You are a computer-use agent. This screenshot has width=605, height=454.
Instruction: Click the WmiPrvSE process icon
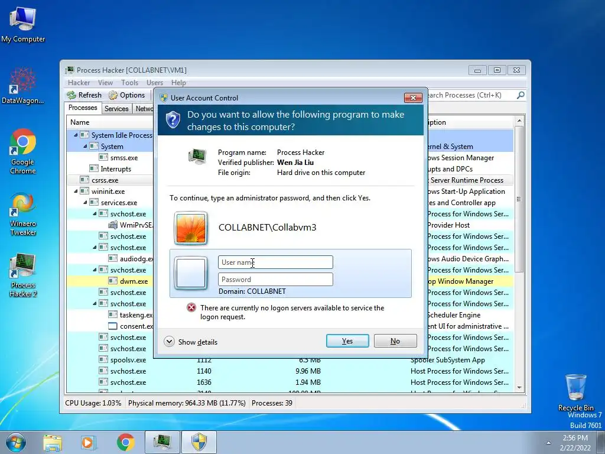[x=113, y=225]
